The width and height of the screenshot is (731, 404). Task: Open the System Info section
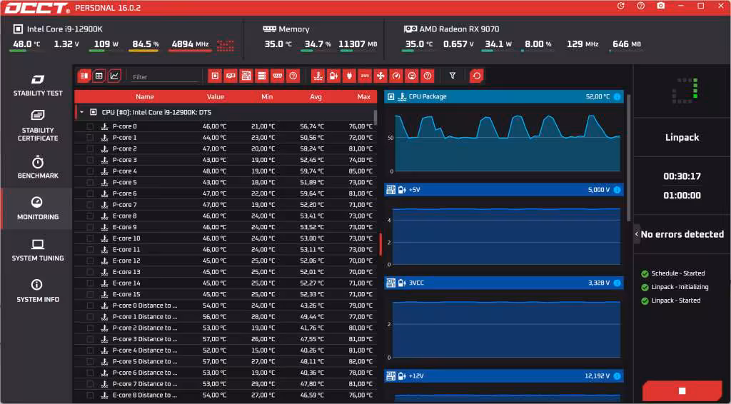37,291
